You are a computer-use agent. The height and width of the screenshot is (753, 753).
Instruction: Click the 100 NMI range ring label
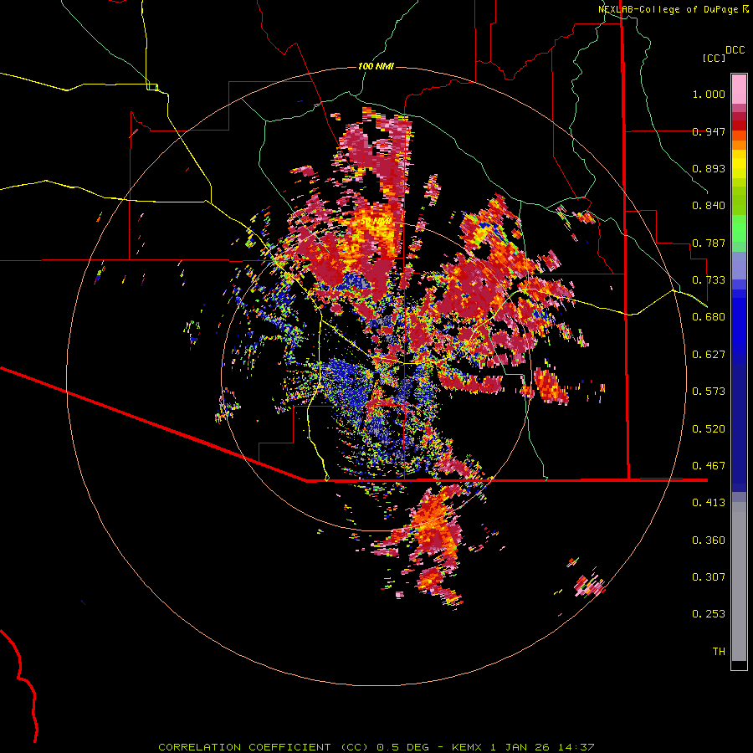[376, 66]
